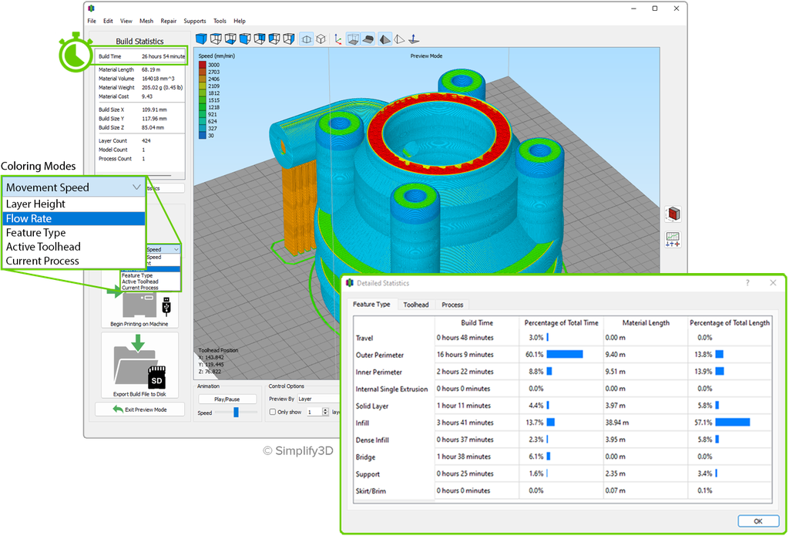Click the front view cube icon on toolbar
The image size is (789, 536).
pyautogui.click(x=244, y=39)
